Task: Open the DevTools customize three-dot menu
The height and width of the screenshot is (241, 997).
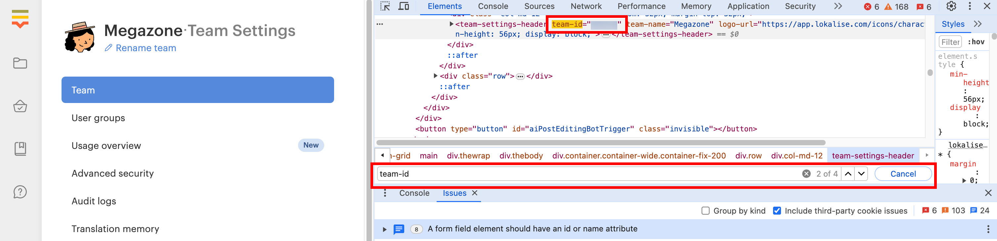Action: tap(970, 6)
